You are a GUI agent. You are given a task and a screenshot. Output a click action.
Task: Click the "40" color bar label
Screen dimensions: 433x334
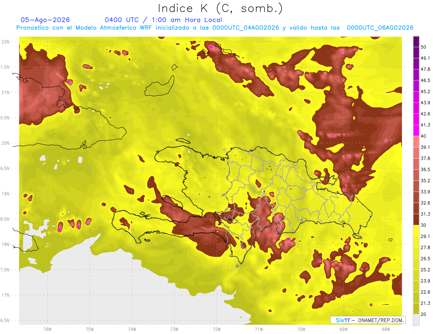424,136
